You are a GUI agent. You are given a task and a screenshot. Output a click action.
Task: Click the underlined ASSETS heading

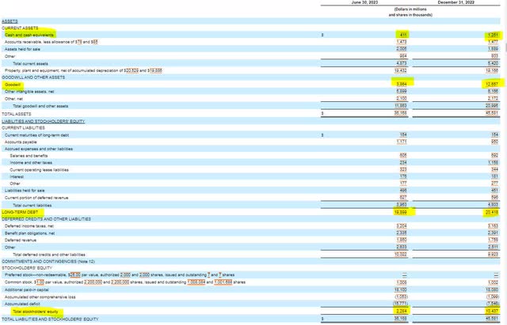pos(9,21)
